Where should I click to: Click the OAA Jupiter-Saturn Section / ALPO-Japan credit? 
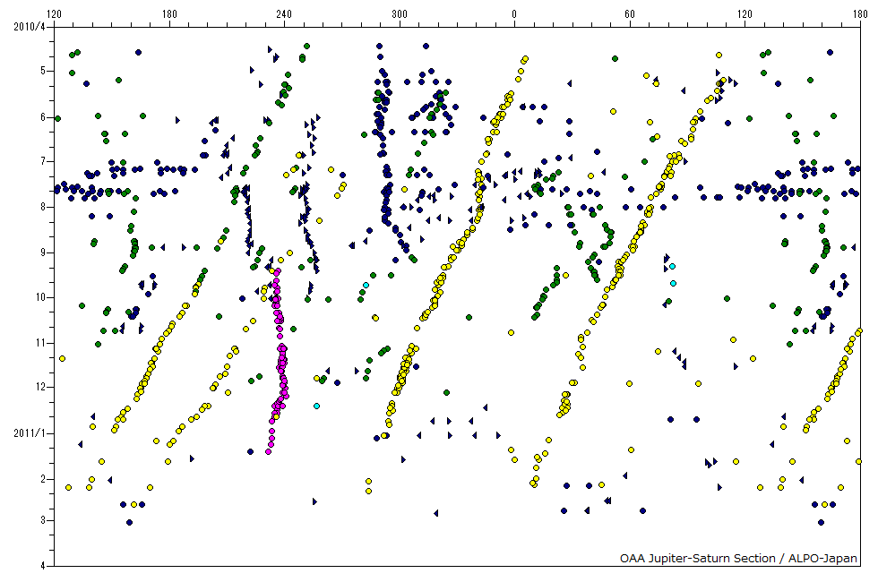pyautogui.click(x=738, y=558)
